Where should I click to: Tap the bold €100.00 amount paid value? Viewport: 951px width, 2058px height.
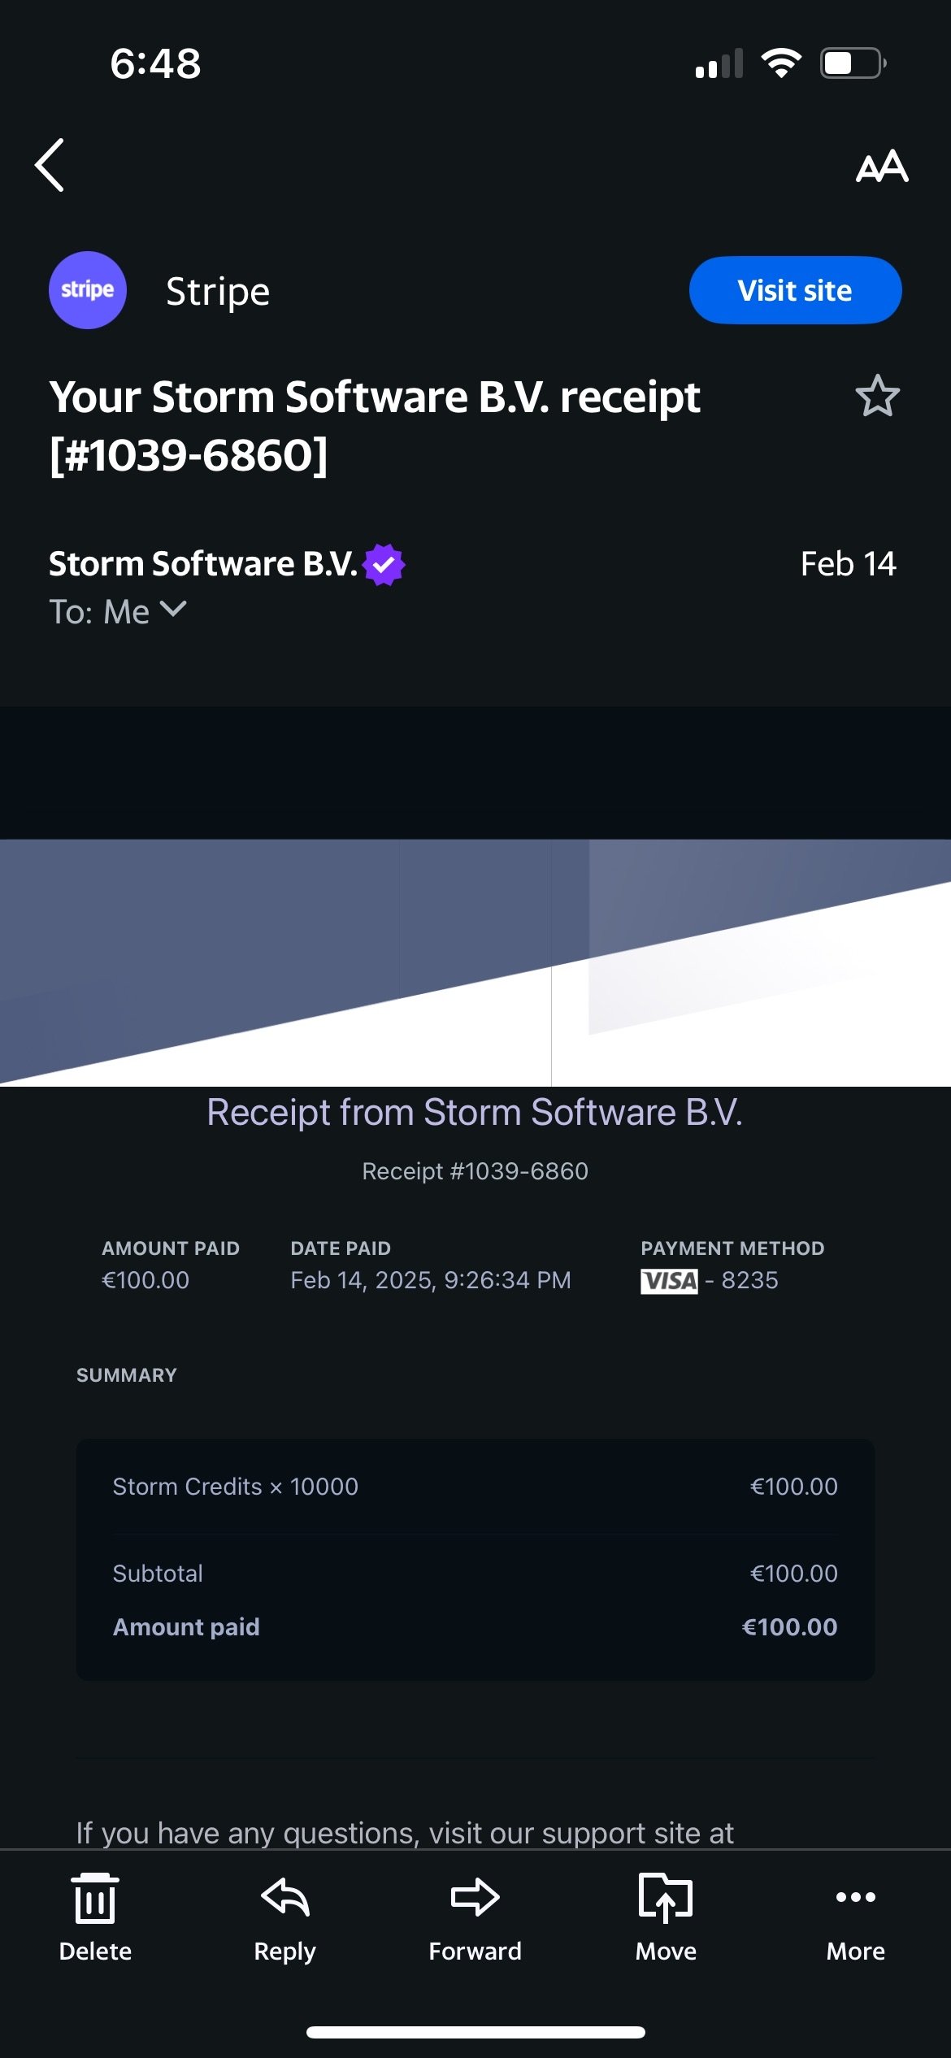pyautogui.click(x=789, y=1627)
